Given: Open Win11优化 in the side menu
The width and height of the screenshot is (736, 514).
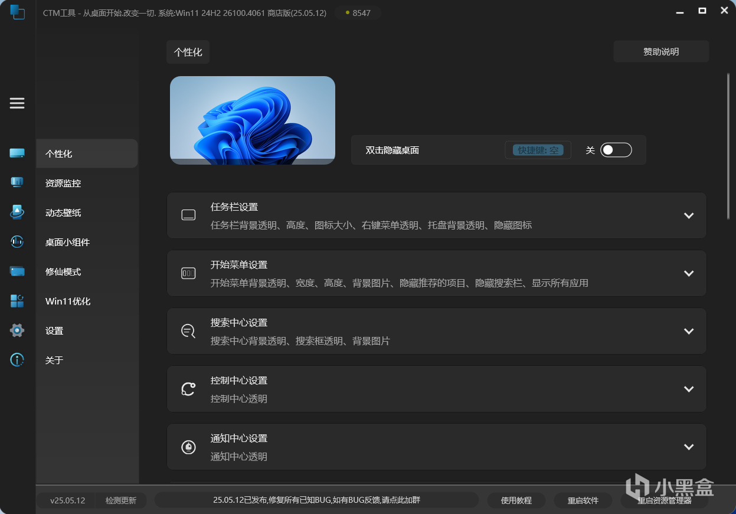Looking at the screenshot, I should [87, 301].
